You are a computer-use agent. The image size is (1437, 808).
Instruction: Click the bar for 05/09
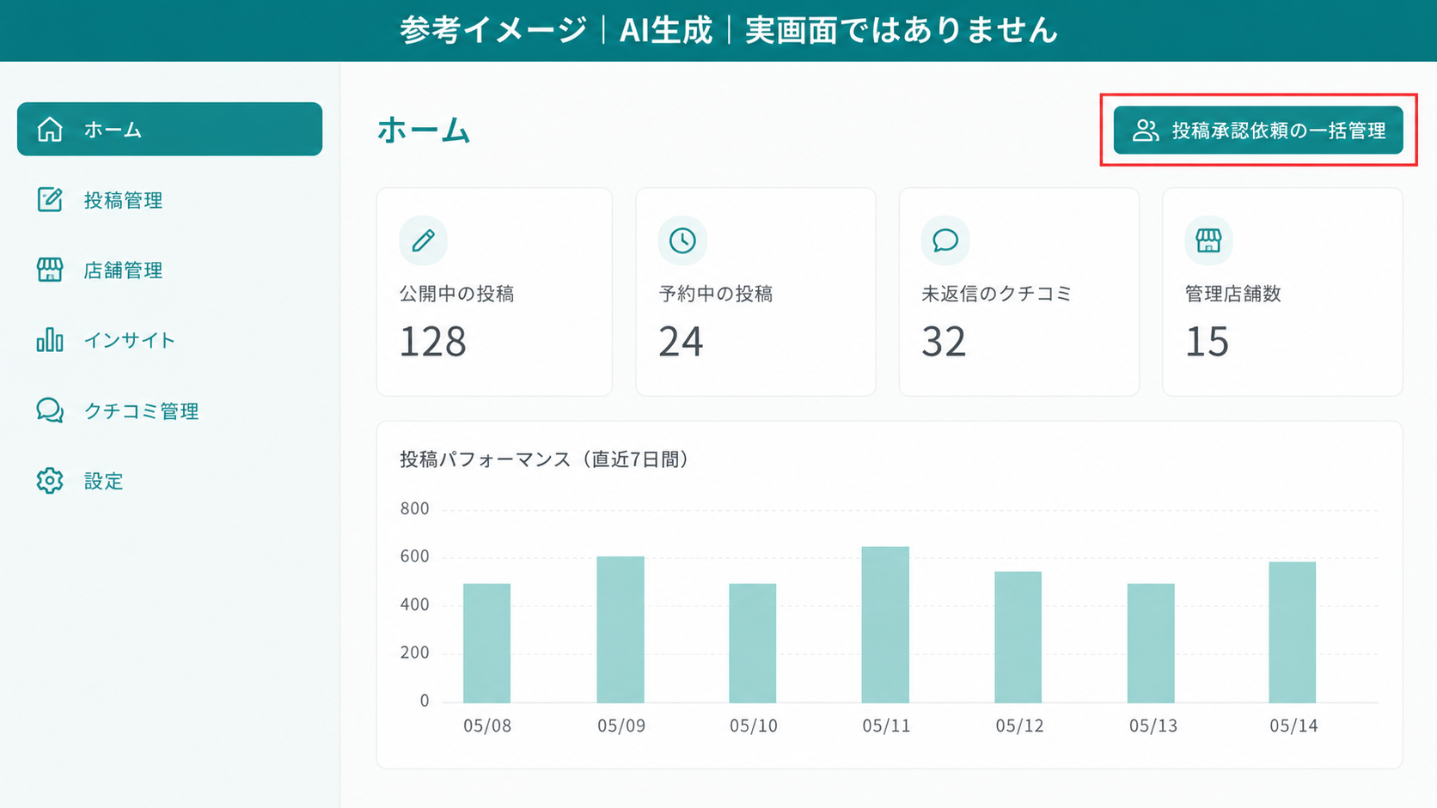[621, 629]
